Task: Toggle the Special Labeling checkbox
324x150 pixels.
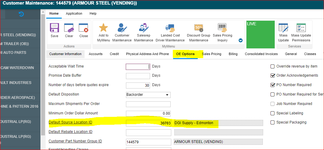Action: [x=273, y=113]
